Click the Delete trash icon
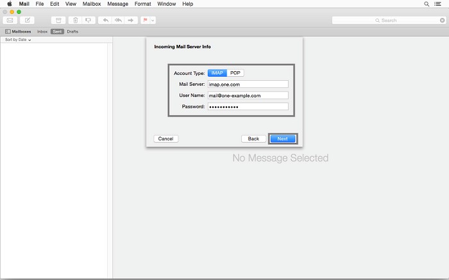Screen dimensions: 449x280 [x=75, y=21]
